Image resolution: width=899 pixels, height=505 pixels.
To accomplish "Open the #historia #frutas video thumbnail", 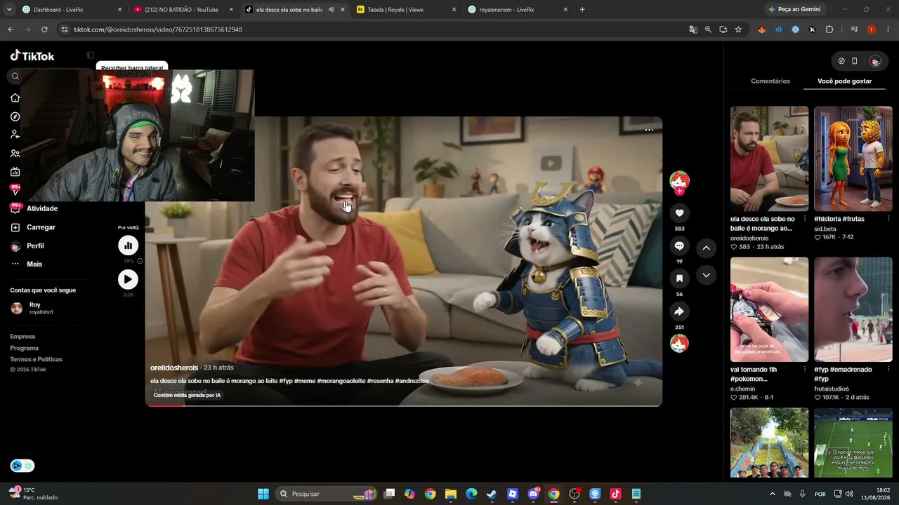I will [853, 159].
